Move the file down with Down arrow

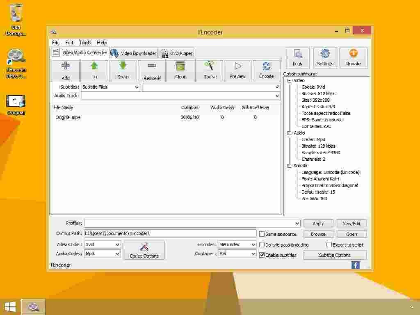click(x=123, y=71)
